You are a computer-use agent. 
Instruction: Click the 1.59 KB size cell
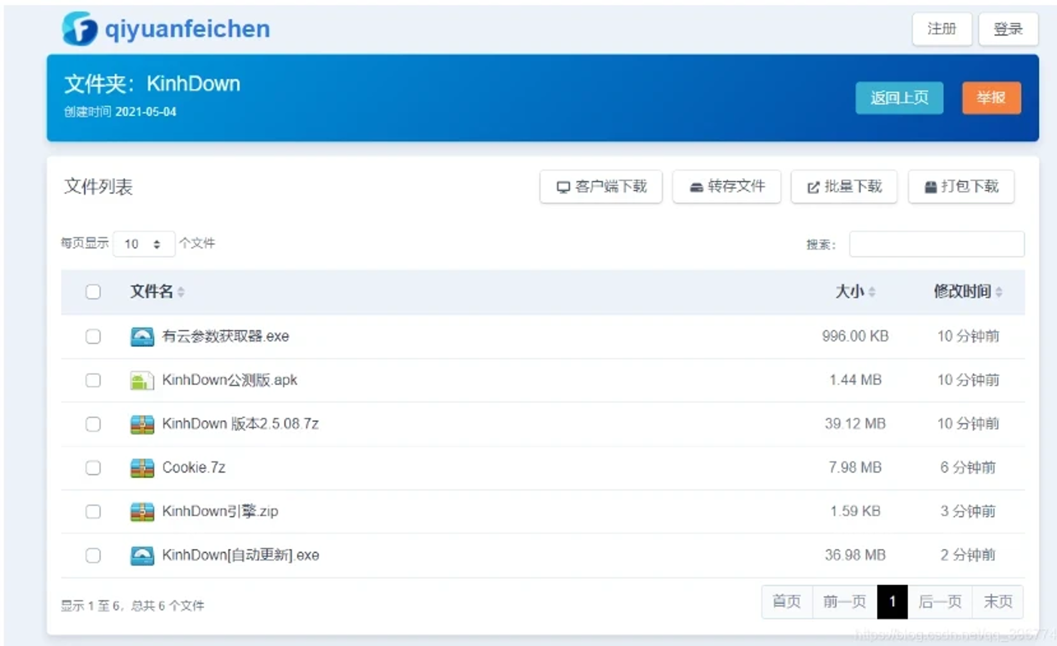pyautogui.click(x=855, y=512)
